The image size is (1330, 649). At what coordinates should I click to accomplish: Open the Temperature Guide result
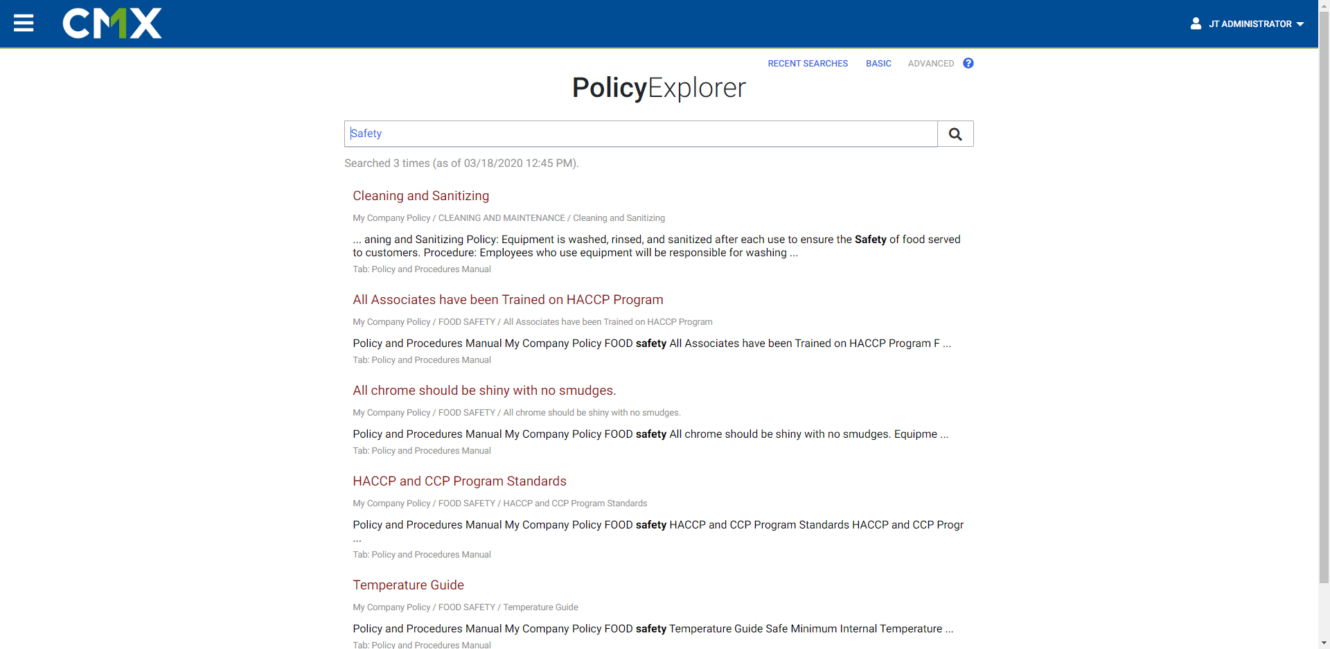click(408, 585)
